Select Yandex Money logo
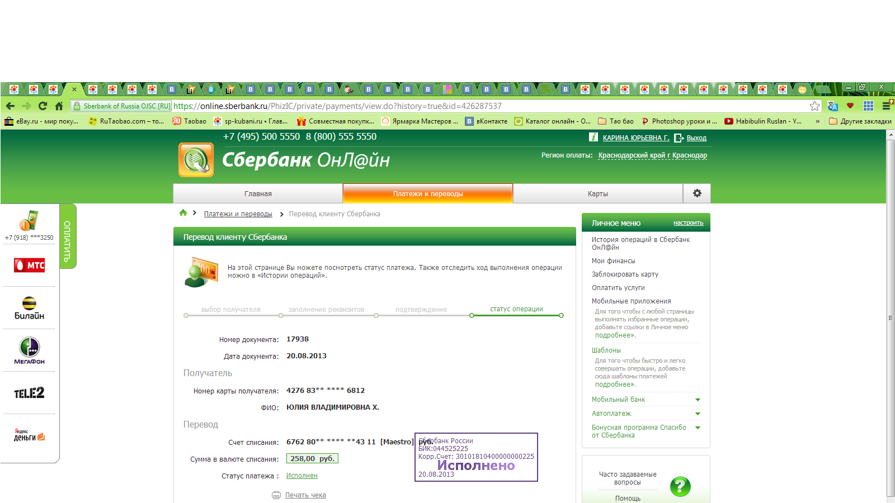Screen dimensions: 895x503 (x=29, y=435)
